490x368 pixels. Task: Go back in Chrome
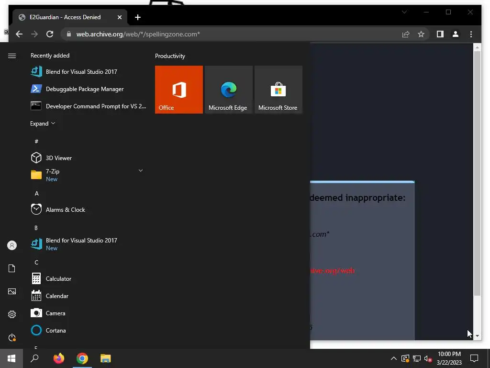19,34
